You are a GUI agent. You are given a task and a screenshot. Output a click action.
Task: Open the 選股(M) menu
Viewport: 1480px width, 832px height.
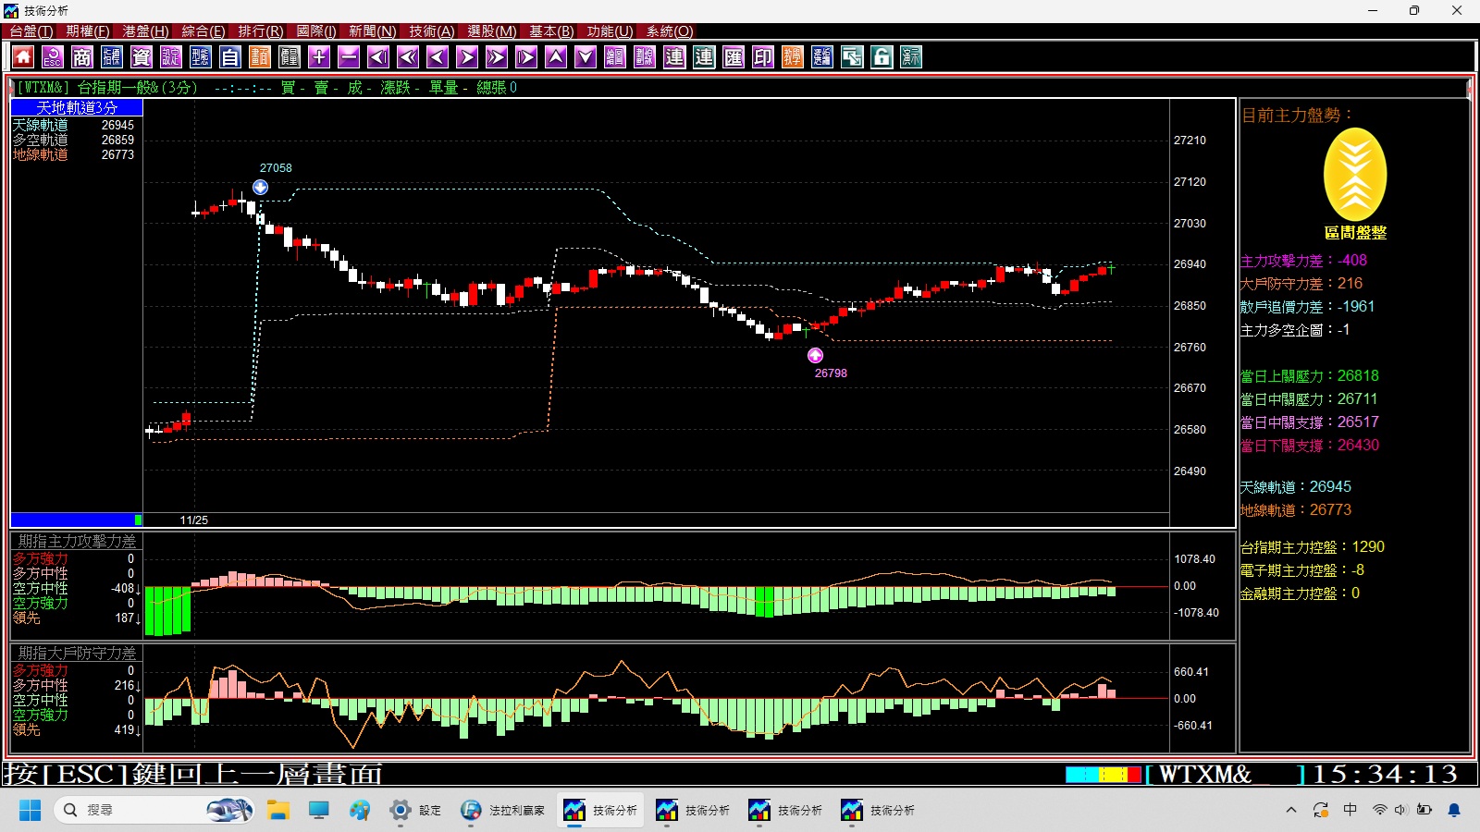(x=491, y=31)
